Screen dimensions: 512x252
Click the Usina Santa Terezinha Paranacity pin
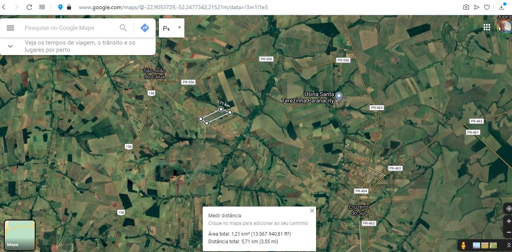click(339, 96)
